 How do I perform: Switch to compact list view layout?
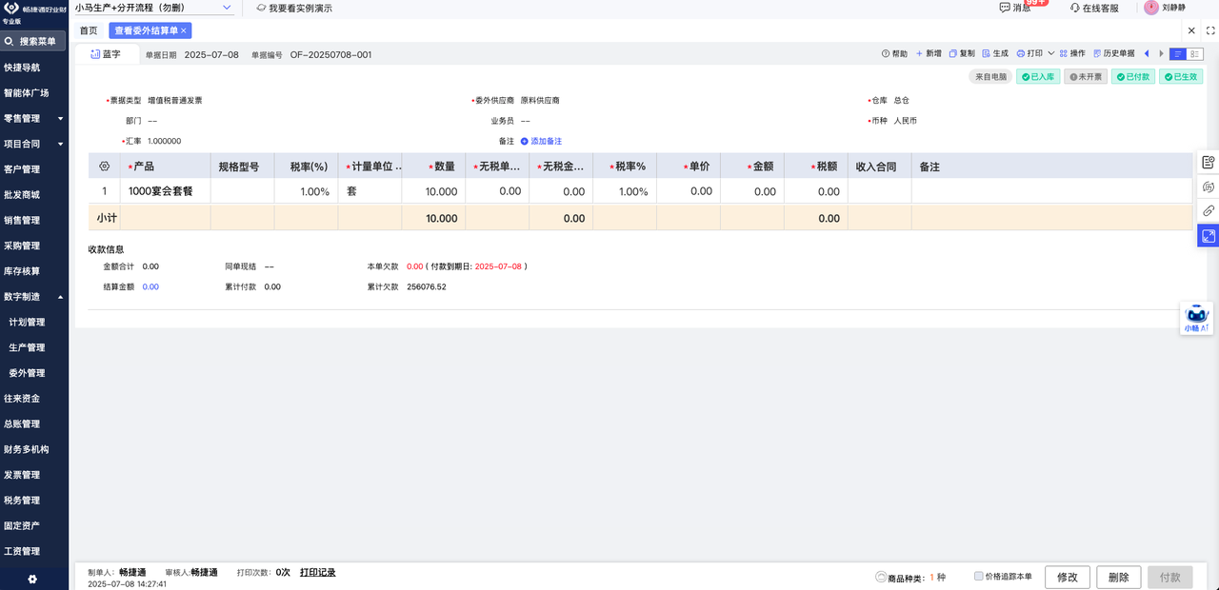tap(1178, 54)
